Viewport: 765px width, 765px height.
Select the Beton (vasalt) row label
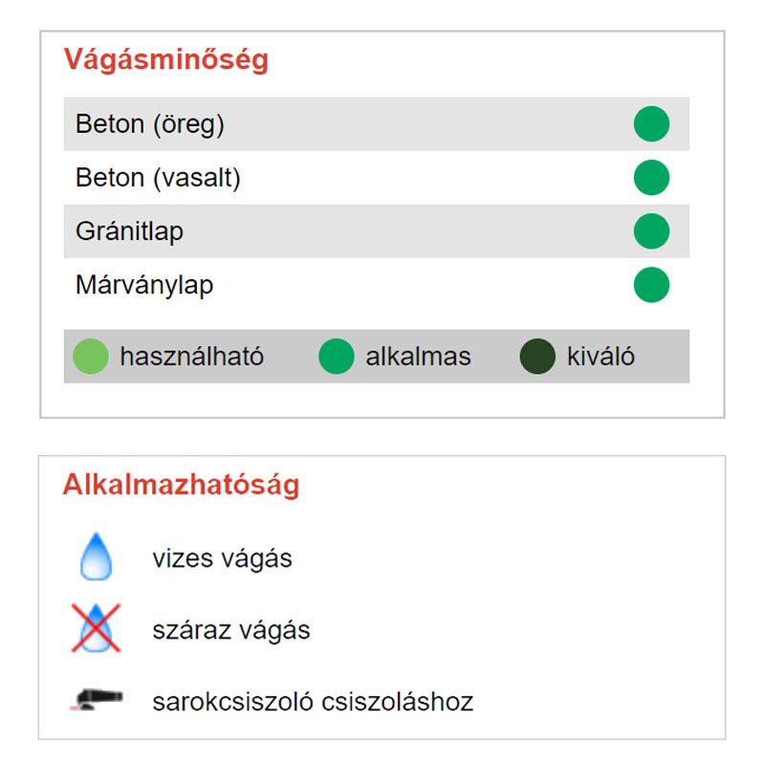click(x=158, y=178)
